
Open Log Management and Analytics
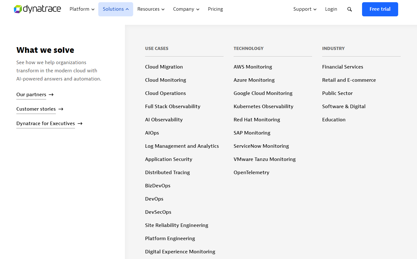[x=182, y=146]
